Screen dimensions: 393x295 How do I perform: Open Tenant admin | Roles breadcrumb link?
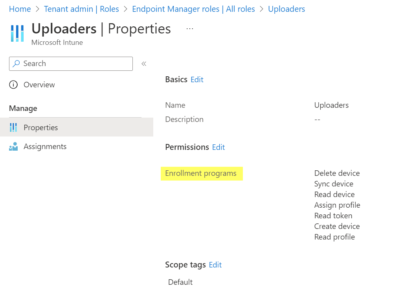click(81, 9)
